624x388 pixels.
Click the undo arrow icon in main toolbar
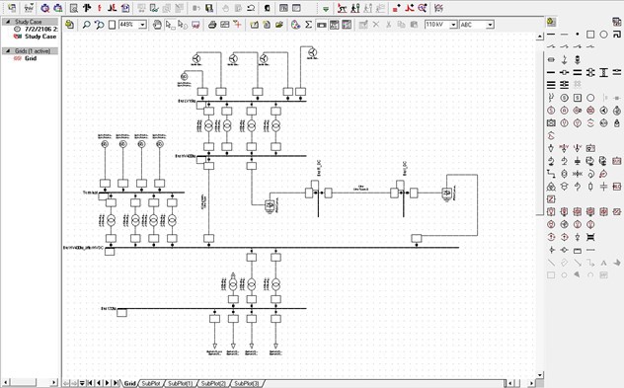click(x=251, y=8)
